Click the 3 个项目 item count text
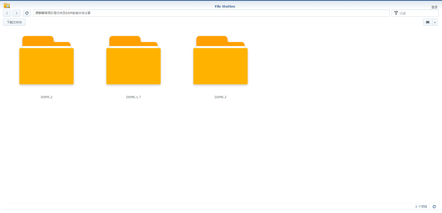This screenshot has height=213, width=442. point(421,207)
